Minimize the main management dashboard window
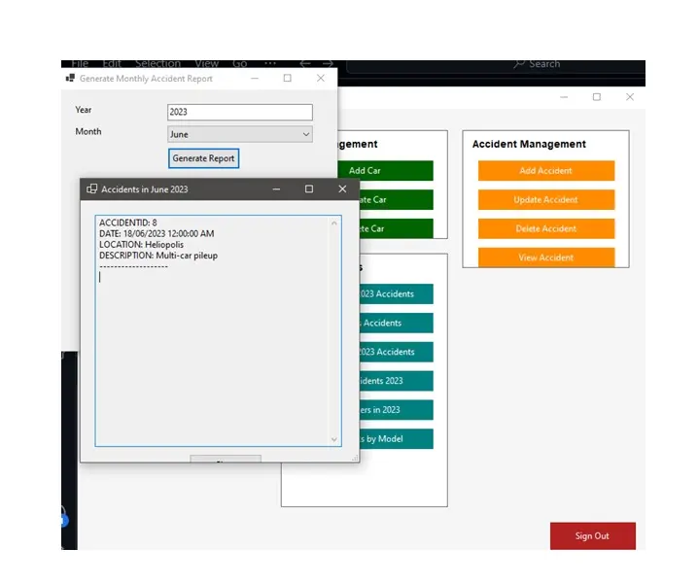Viewport: 698px width, 583px height. click(x=564, y=97)
